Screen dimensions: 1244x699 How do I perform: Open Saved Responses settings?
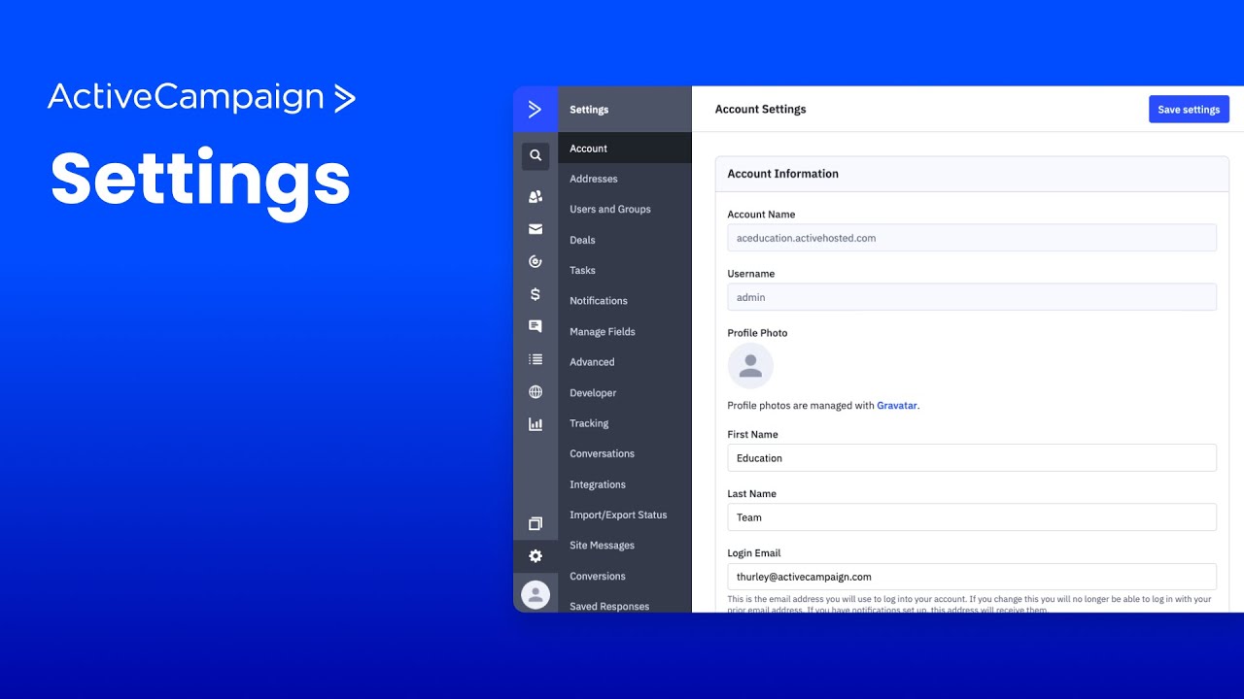625,606
